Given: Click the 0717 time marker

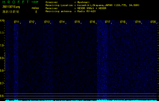Looking at the screenshot, I should (107, 22).
